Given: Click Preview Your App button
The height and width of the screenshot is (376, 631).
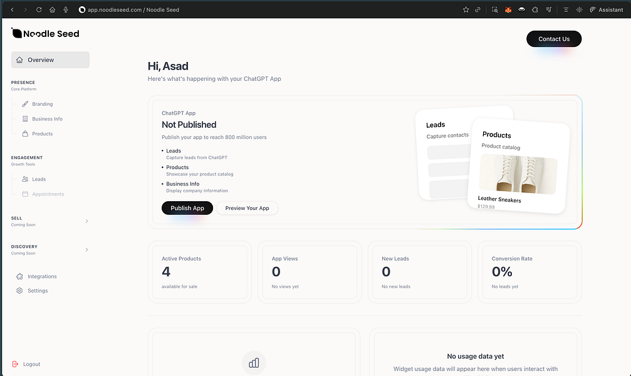Looking at the screenshot, I should (x=247, y=208).
